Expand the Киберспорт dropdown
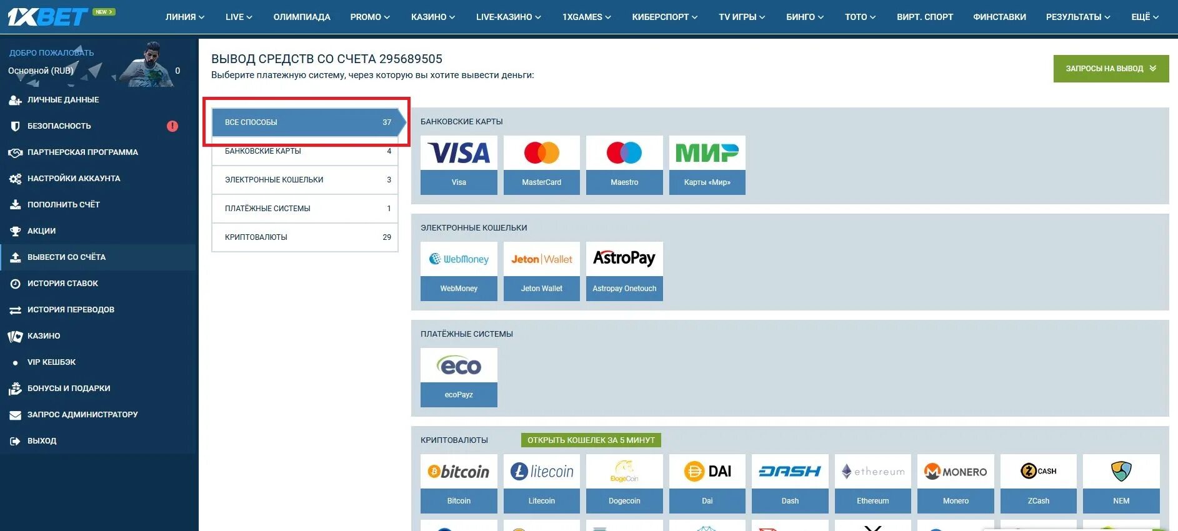 point(665,17)
